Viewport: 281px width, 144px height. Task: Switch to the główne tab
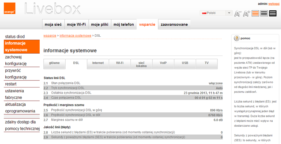click(54, 63)
